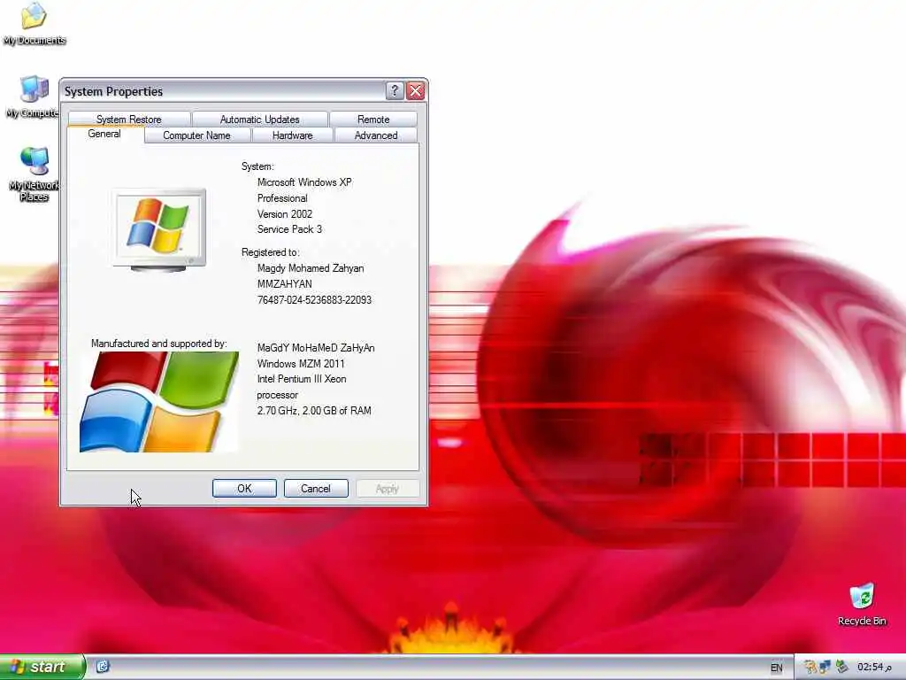Click the 'Magdy Mohamed Zahyan' name text
Image resolution: width=906 pixels, height=680 pixels.
coord(311,268)
